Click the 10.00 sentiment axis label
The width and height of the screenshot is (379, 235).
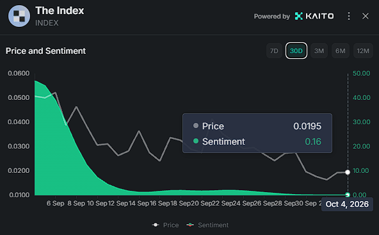(360, 170)
